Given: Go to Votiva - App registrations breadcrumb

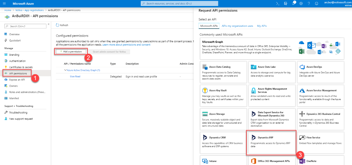Looking at the screenshot, I should [x=29, y=10].
